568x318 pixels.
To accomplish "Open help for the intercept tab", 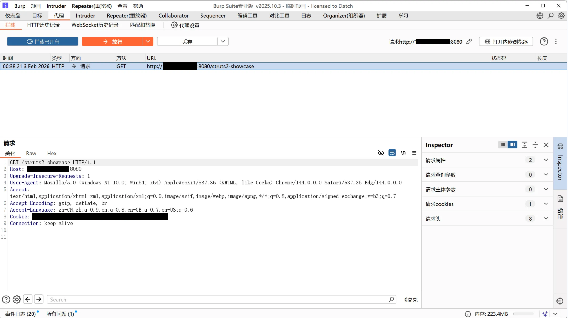I will click(544, 42).
